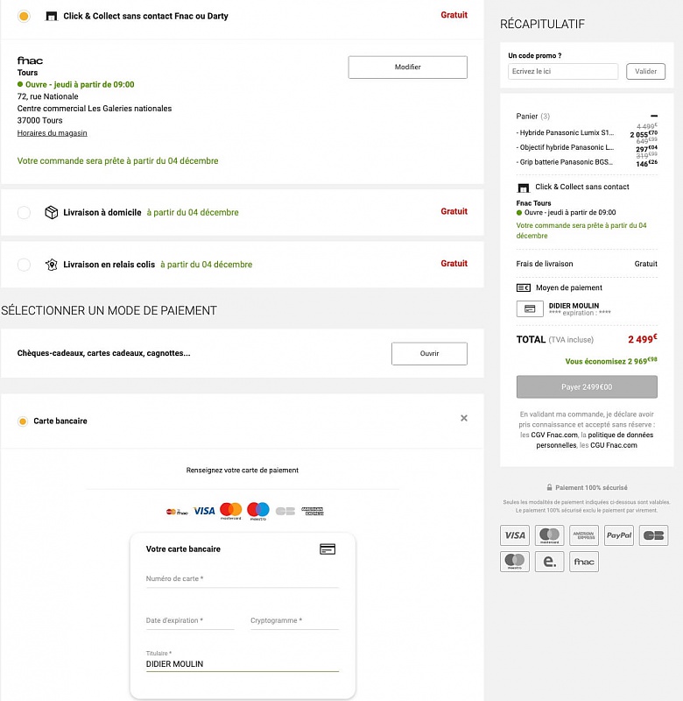Click the credit card icon beside Votre carte bancaire
This screenshot has height=701, width=683.
coord(327,549)
